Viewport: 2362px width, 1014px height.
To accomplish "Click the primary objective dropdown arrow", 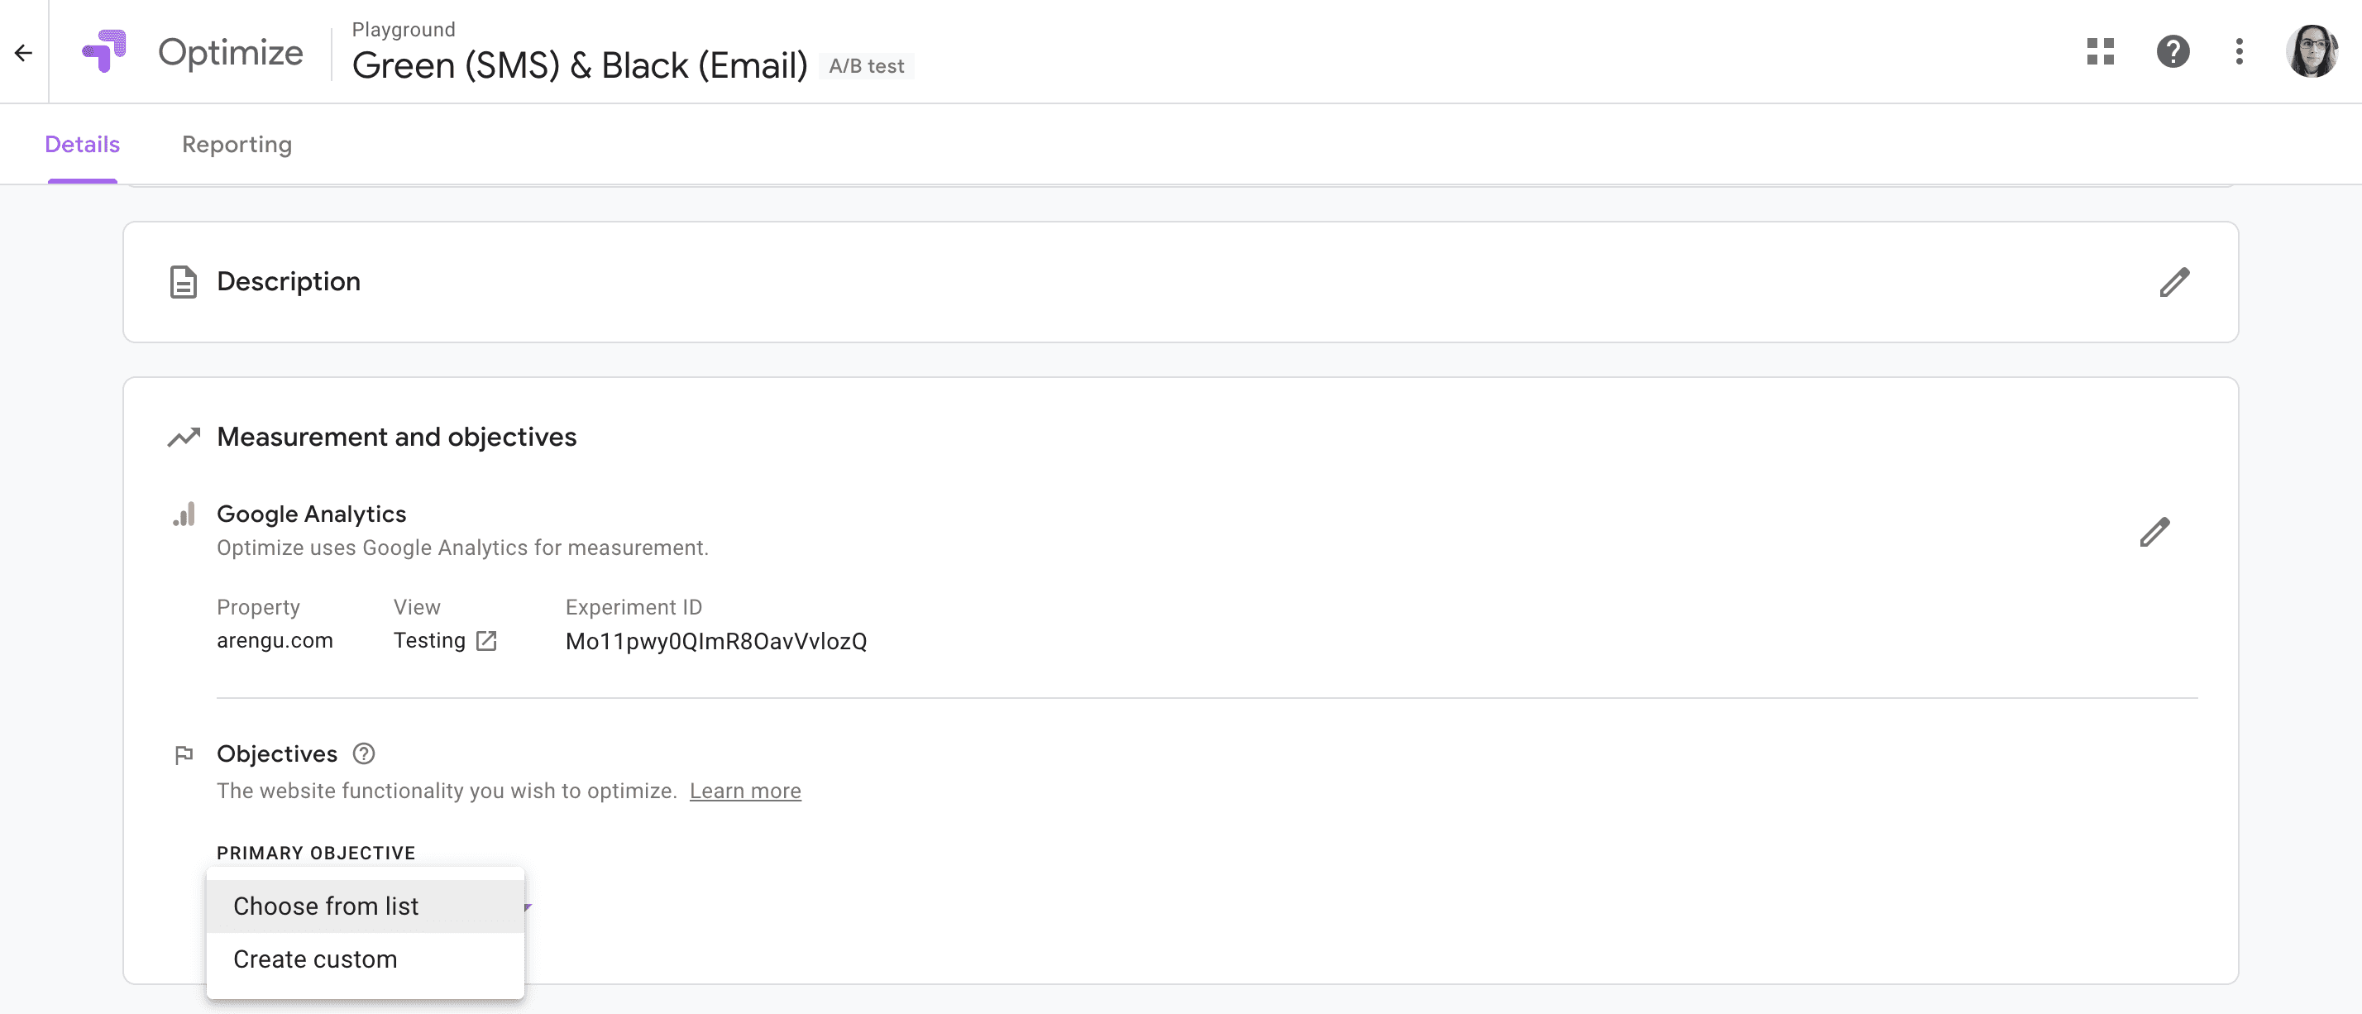I will click(x=528, y=906).
